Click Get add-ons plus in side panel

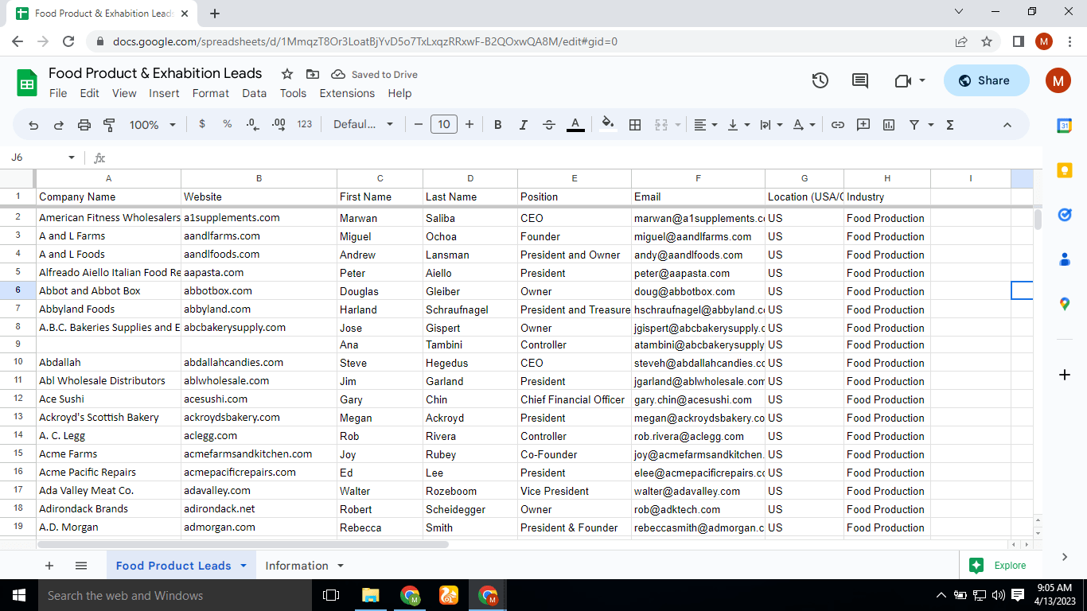[1065, 374]
